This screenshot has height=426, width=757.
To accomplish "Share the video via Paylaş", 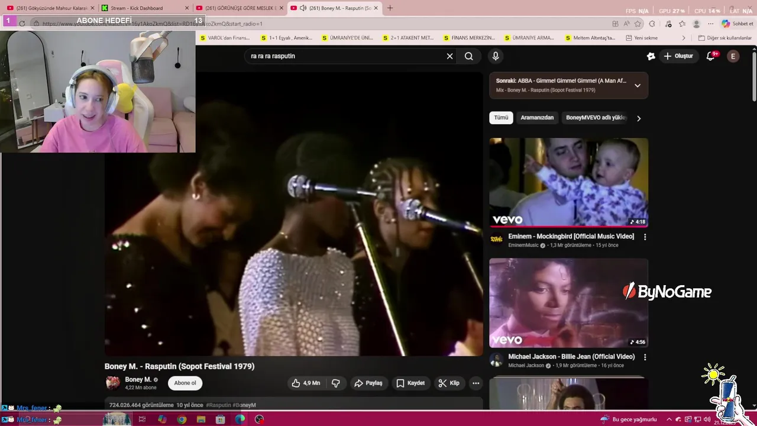I will pyautogui.click(x=368, y=383).
